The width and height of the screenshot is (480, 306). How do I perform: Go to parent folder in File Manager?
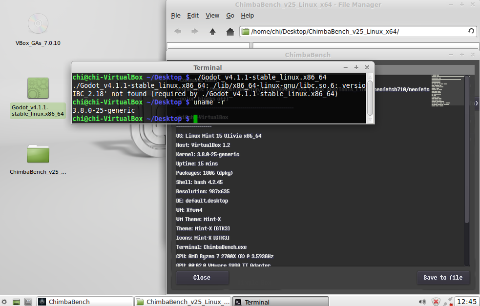(212, 31)
